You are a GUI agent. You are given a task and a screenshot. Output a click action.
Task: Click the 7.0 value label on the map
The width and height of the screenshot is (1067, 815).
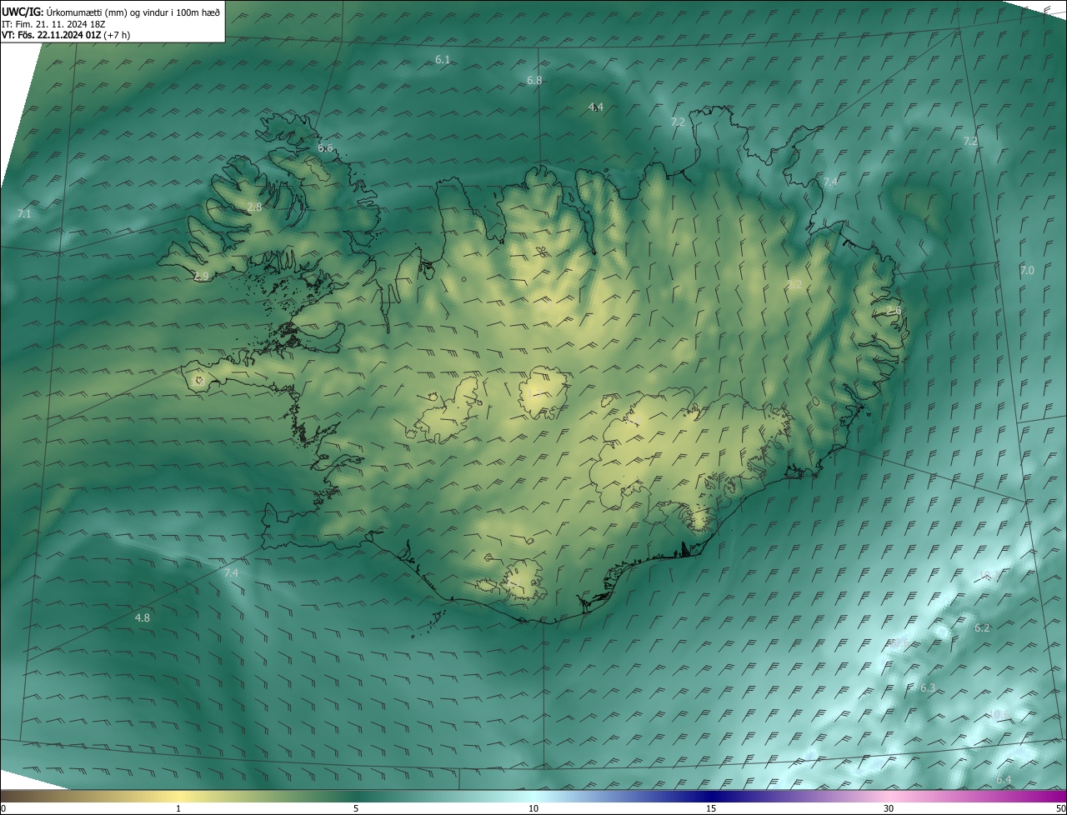1027,270
